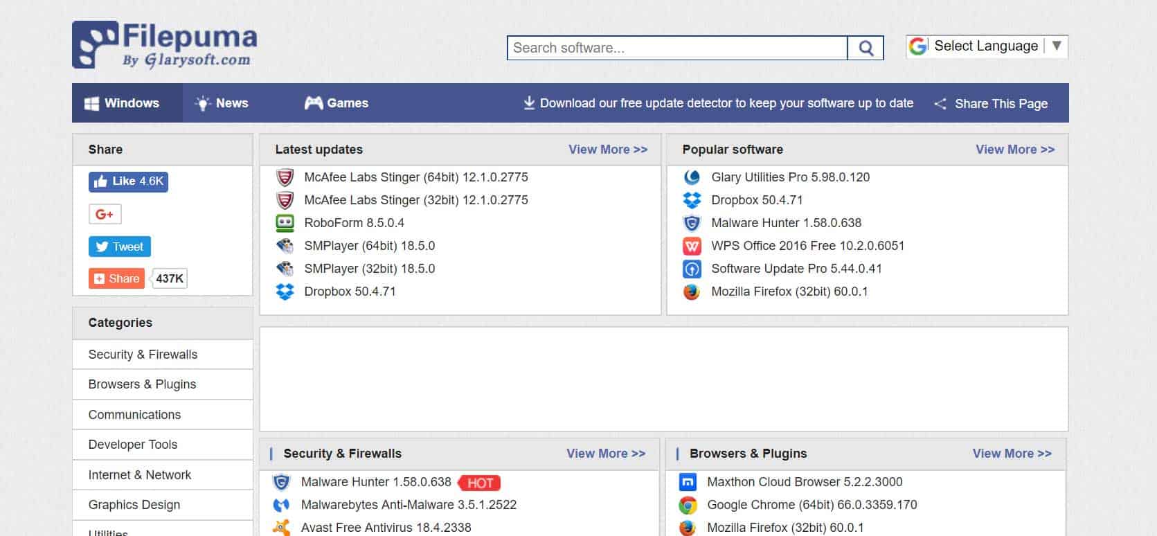This screenshot has width=1157, height=536.
Task: Click Share This Page text link
Action: click(x=1001, y=104)
